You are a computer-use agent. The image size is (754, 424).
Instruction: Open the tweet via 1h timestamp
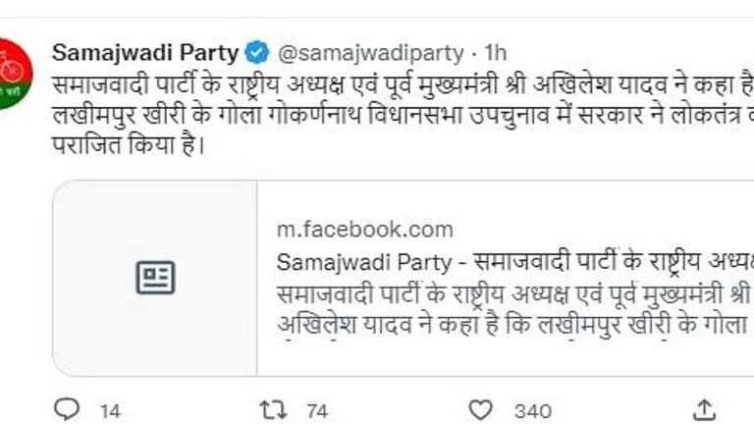[496, 51]
